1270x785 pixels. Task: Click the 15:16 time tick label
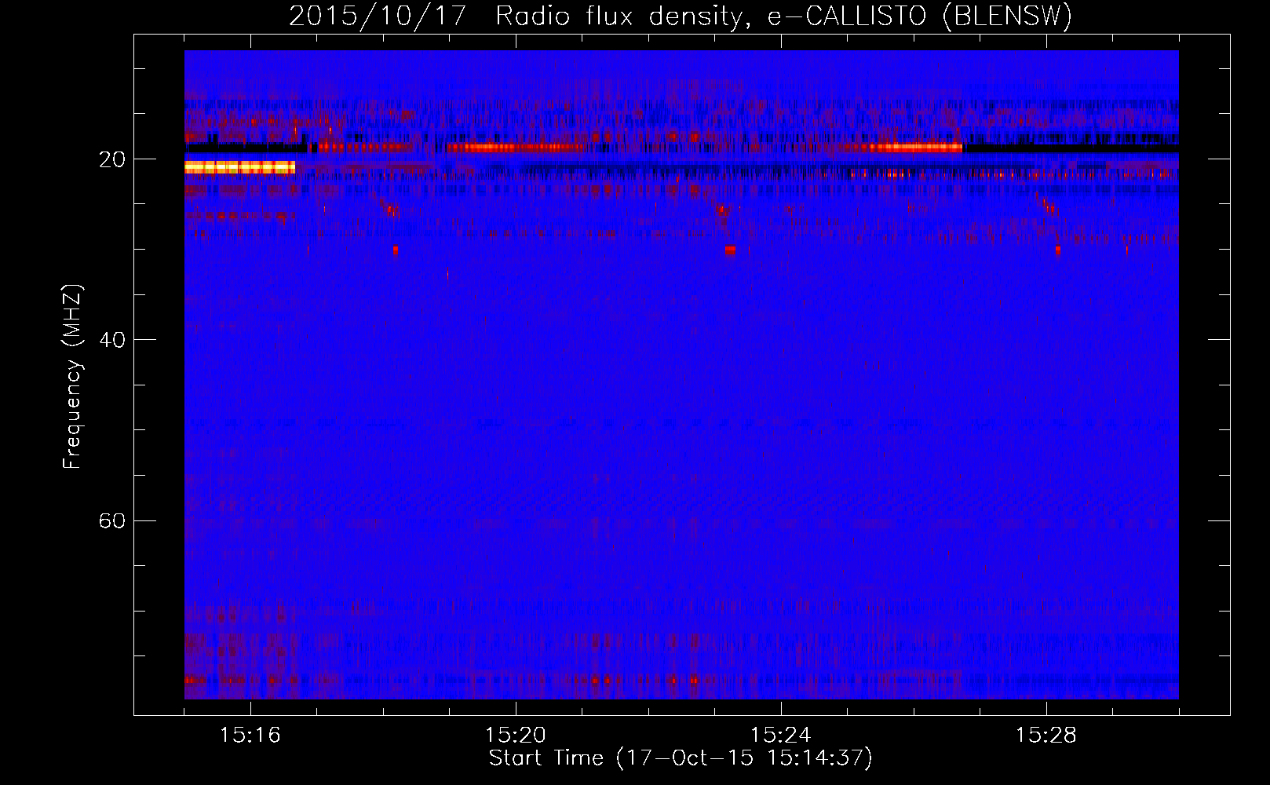(250, 735)
